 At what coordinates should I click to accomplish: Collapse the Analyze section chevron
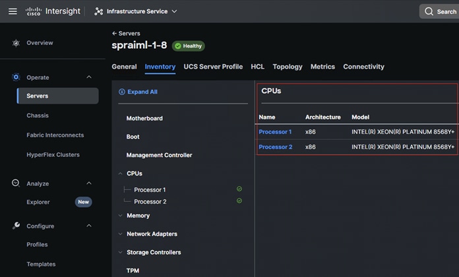(x=89, y=183)
